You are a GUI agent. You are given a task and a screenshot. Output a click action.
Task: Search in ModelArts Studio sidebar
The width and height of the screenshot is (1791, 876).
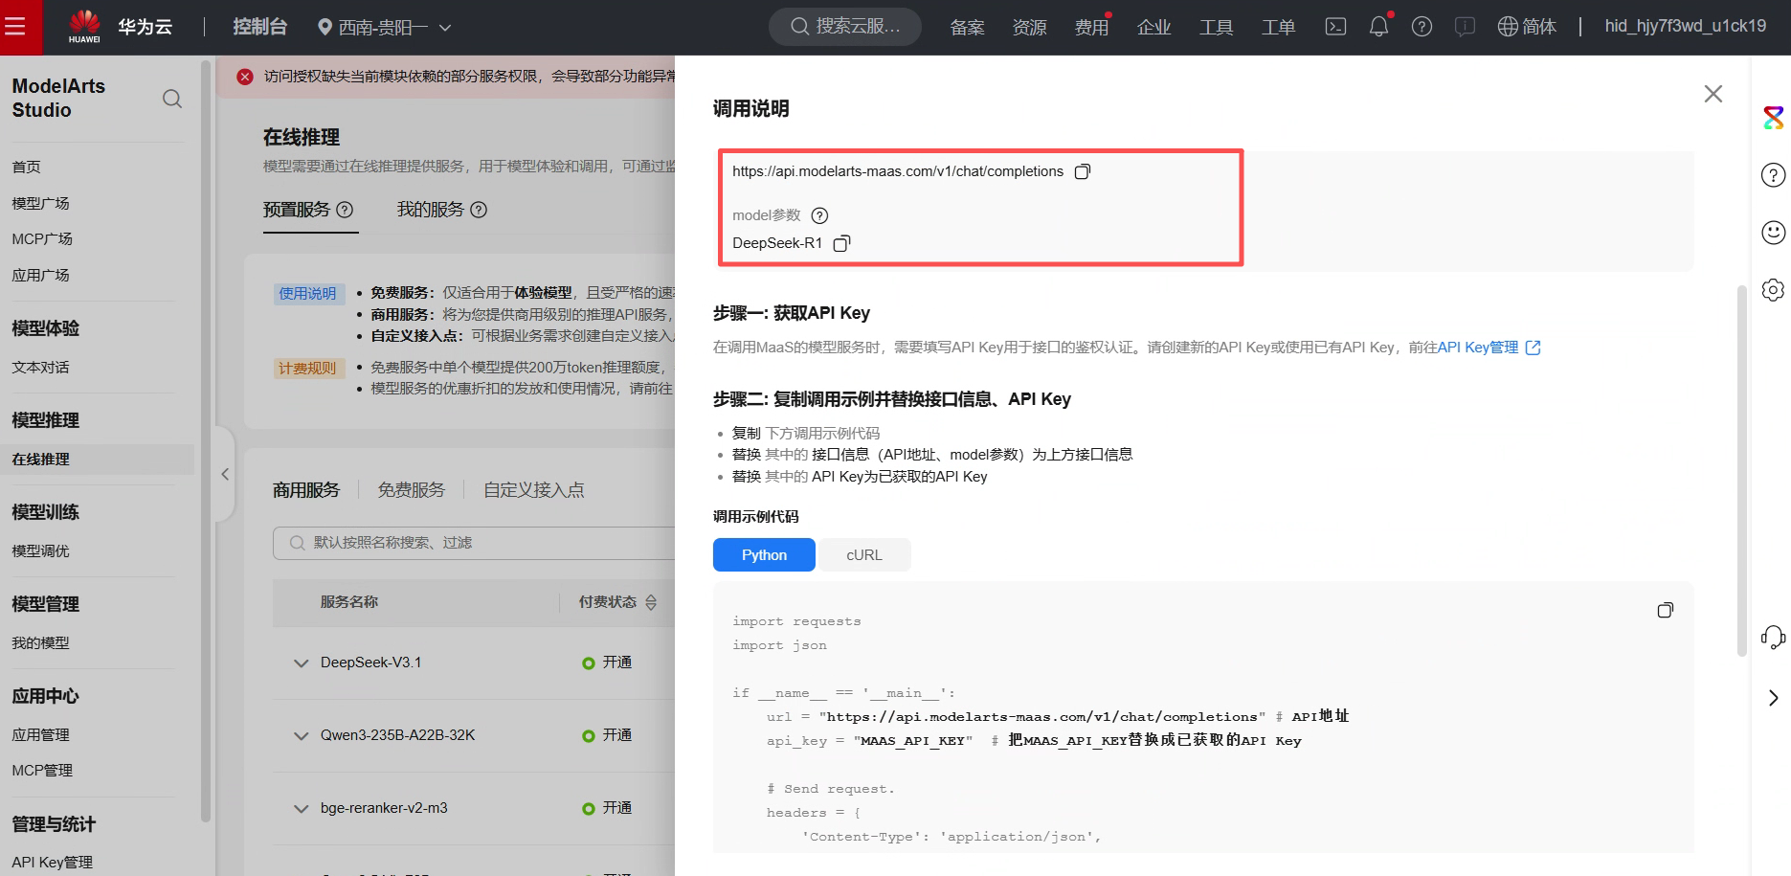(172, 99)
